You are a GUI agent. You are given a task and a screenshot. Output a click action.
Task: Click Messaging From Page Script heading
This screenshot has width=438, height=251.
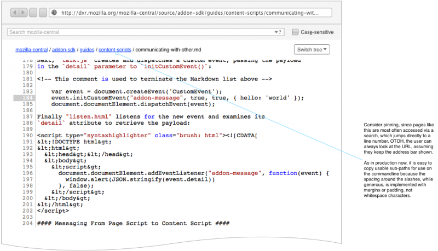point(133,224)
